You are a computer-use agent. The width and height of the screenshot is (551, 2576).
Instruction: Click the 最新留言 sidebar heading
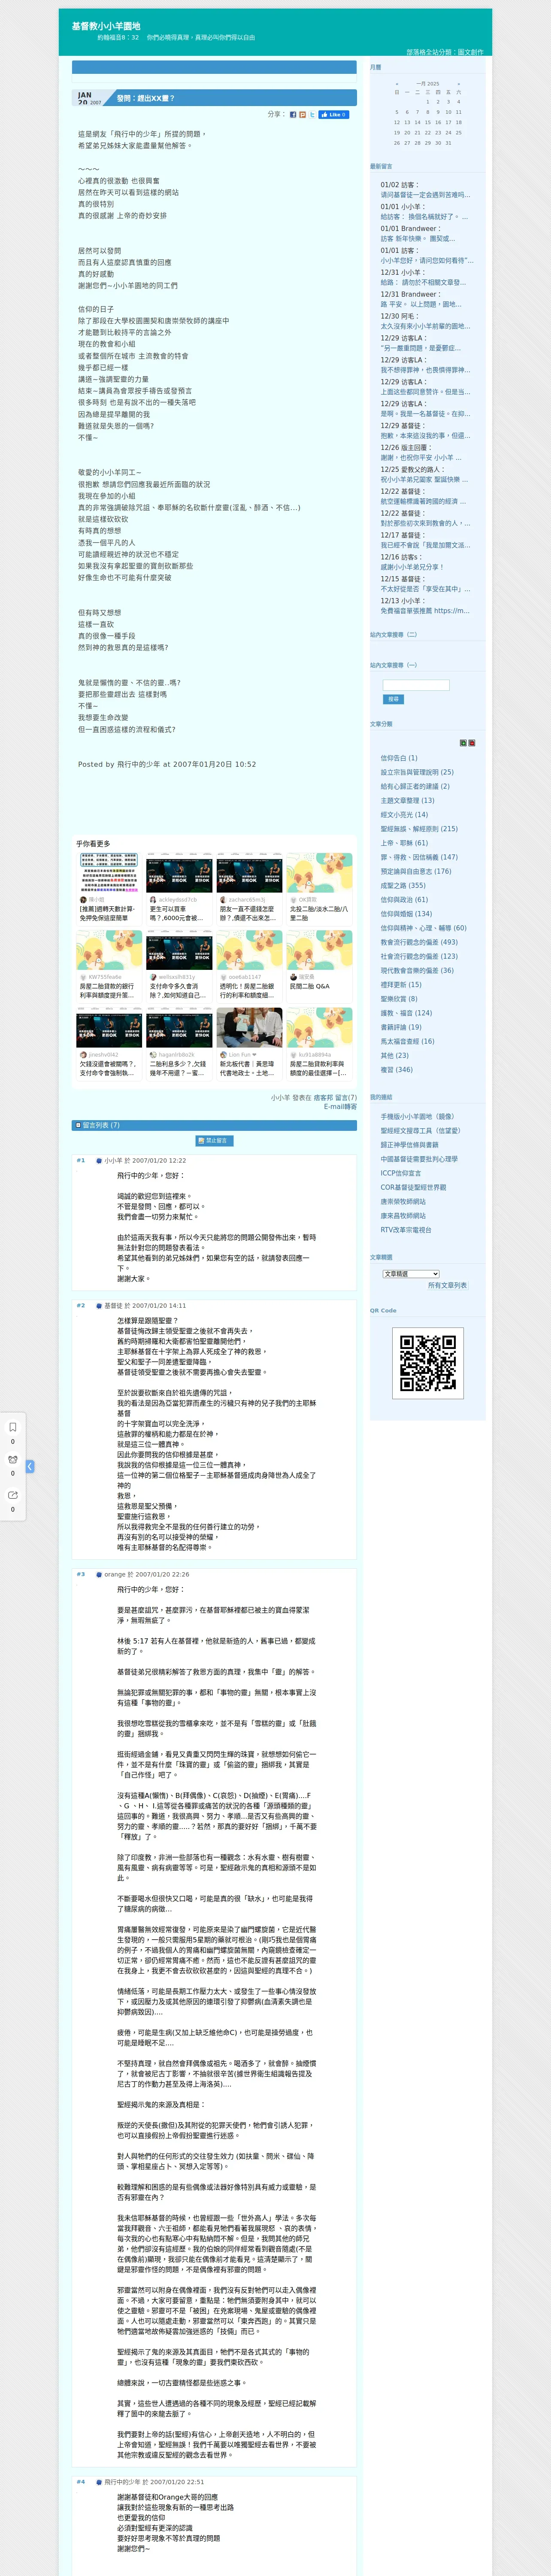point(381,167)
